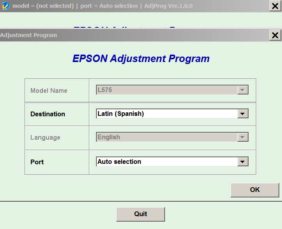The height and width of the screenshot is (229, 282).
Task: Click the OK button
Action: pyautogui.click(x=255, y=190)
